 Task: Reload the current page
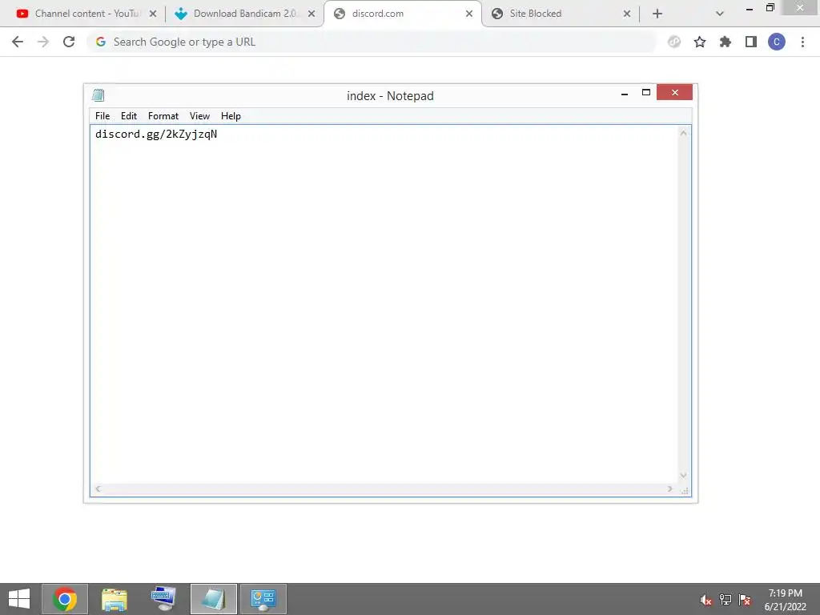tap(69, 42)
